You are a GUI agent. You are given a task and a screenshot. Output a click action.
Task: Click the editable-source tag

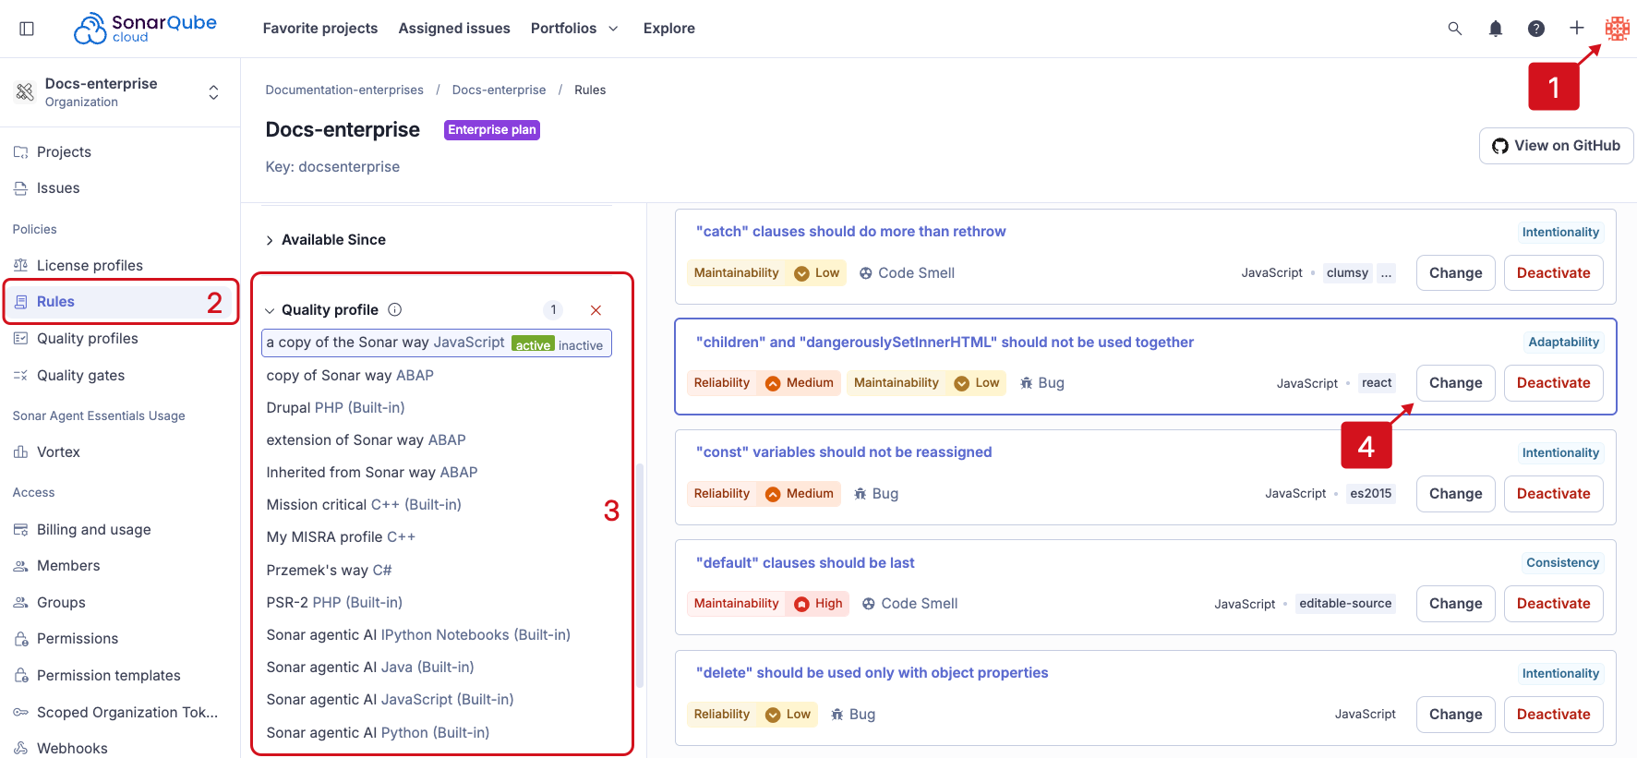[1345, 604]
